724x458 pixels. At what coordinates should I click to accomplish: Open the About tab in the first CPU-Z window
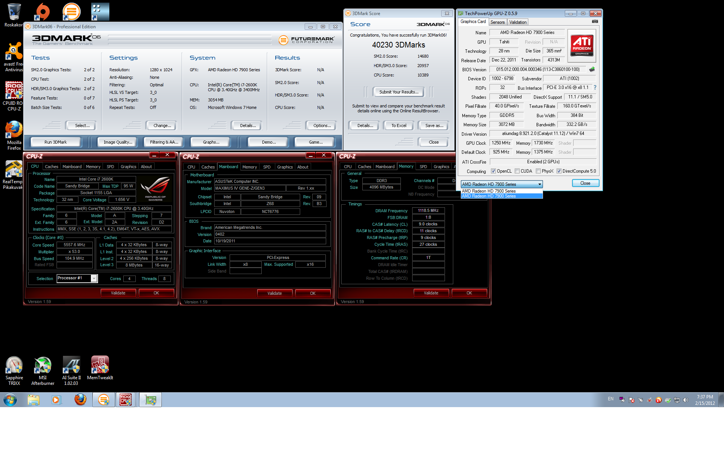pyautogui.click(x=146, y=167)
